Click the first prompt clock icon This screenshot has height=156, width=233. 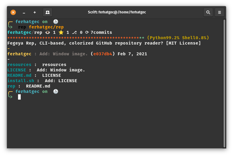(56, 22)
